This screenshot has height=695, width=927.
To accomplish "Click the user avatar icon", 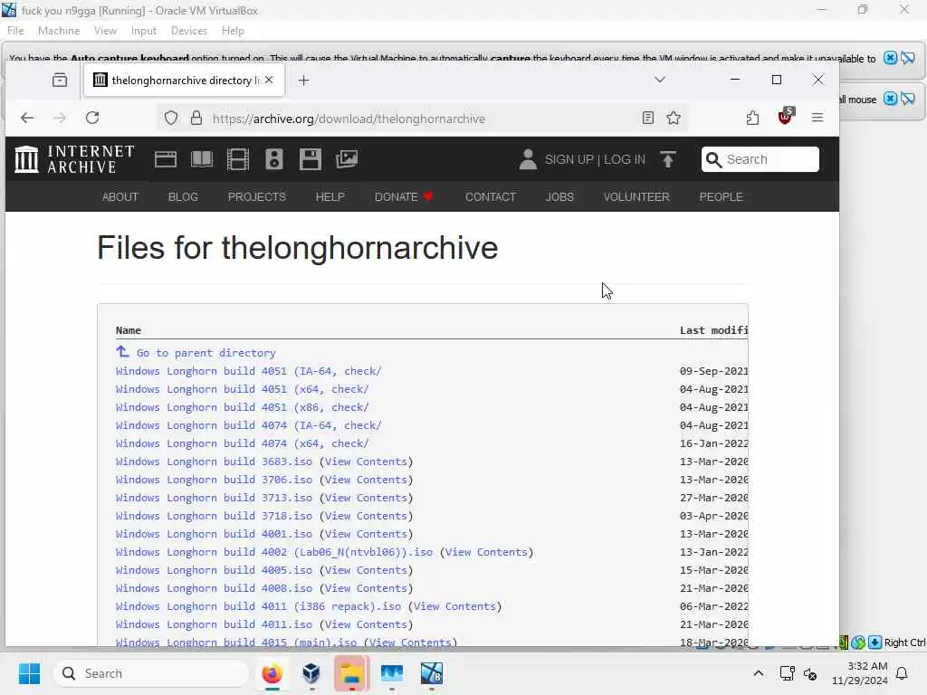I will 528,159.
